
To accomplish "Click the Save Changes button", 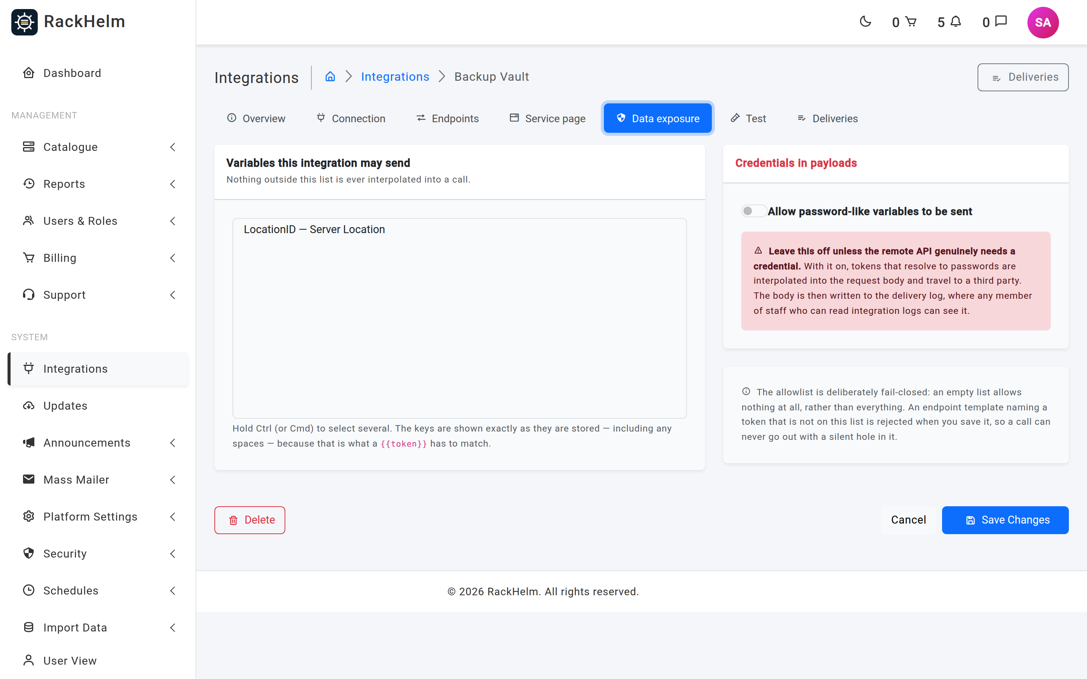I will (x=1005, y=520).
